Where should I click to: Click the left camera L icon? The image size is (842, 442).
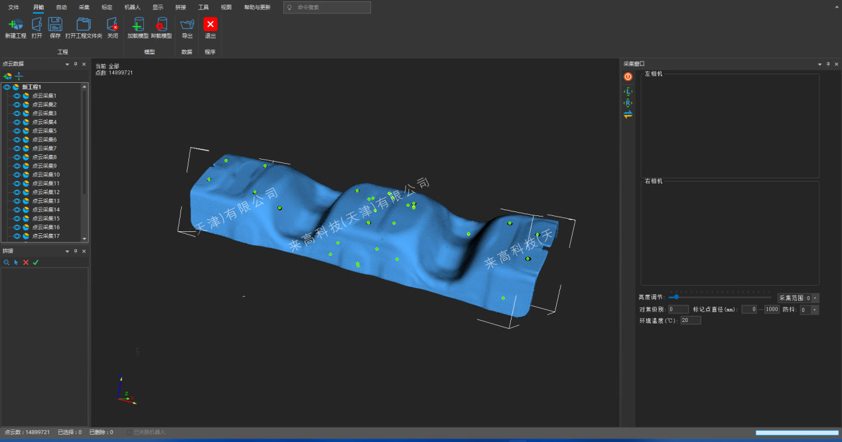point(628,91)
